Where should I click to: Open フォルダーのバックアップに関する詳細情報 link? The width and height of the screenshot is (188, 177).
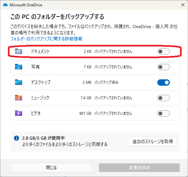point(46,39)
